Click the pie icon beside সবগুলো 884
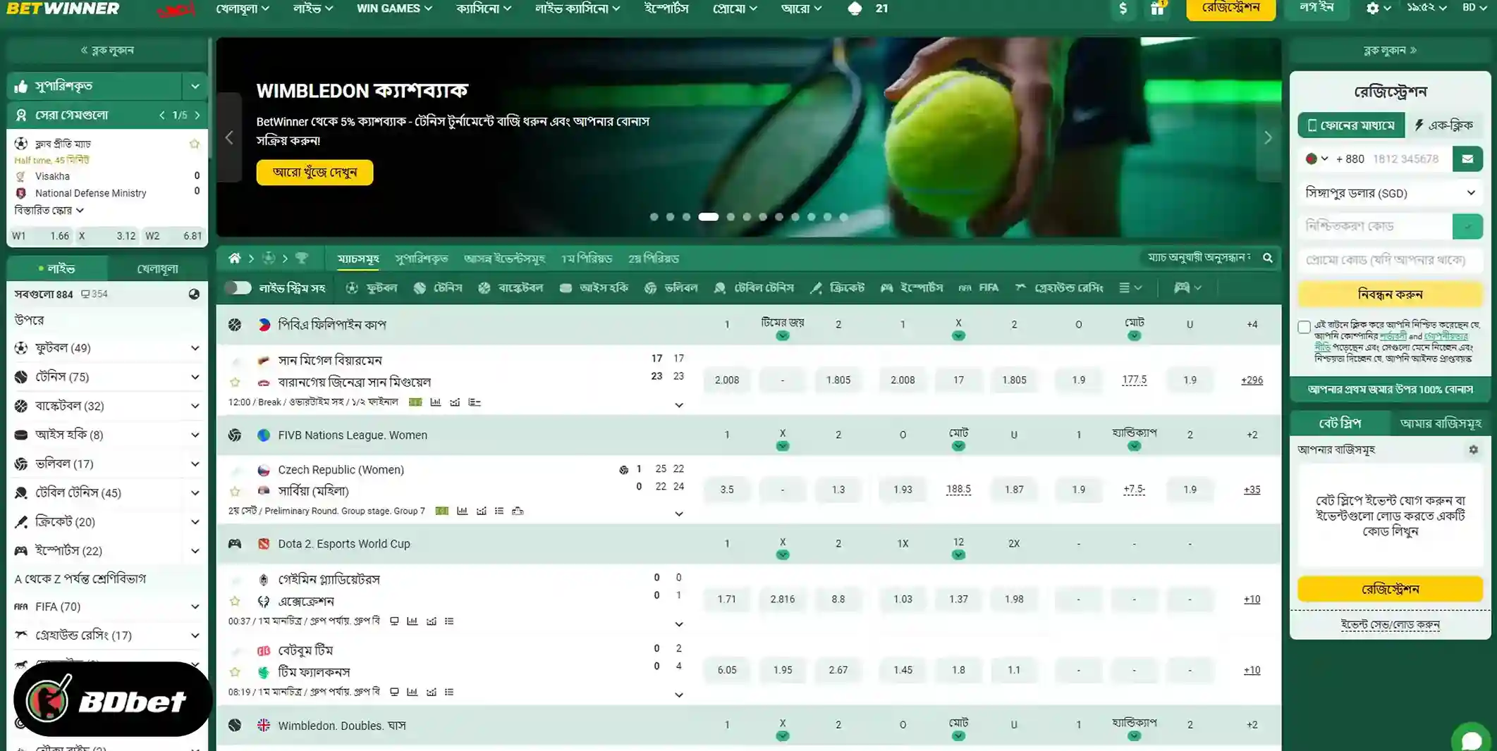 194,294
